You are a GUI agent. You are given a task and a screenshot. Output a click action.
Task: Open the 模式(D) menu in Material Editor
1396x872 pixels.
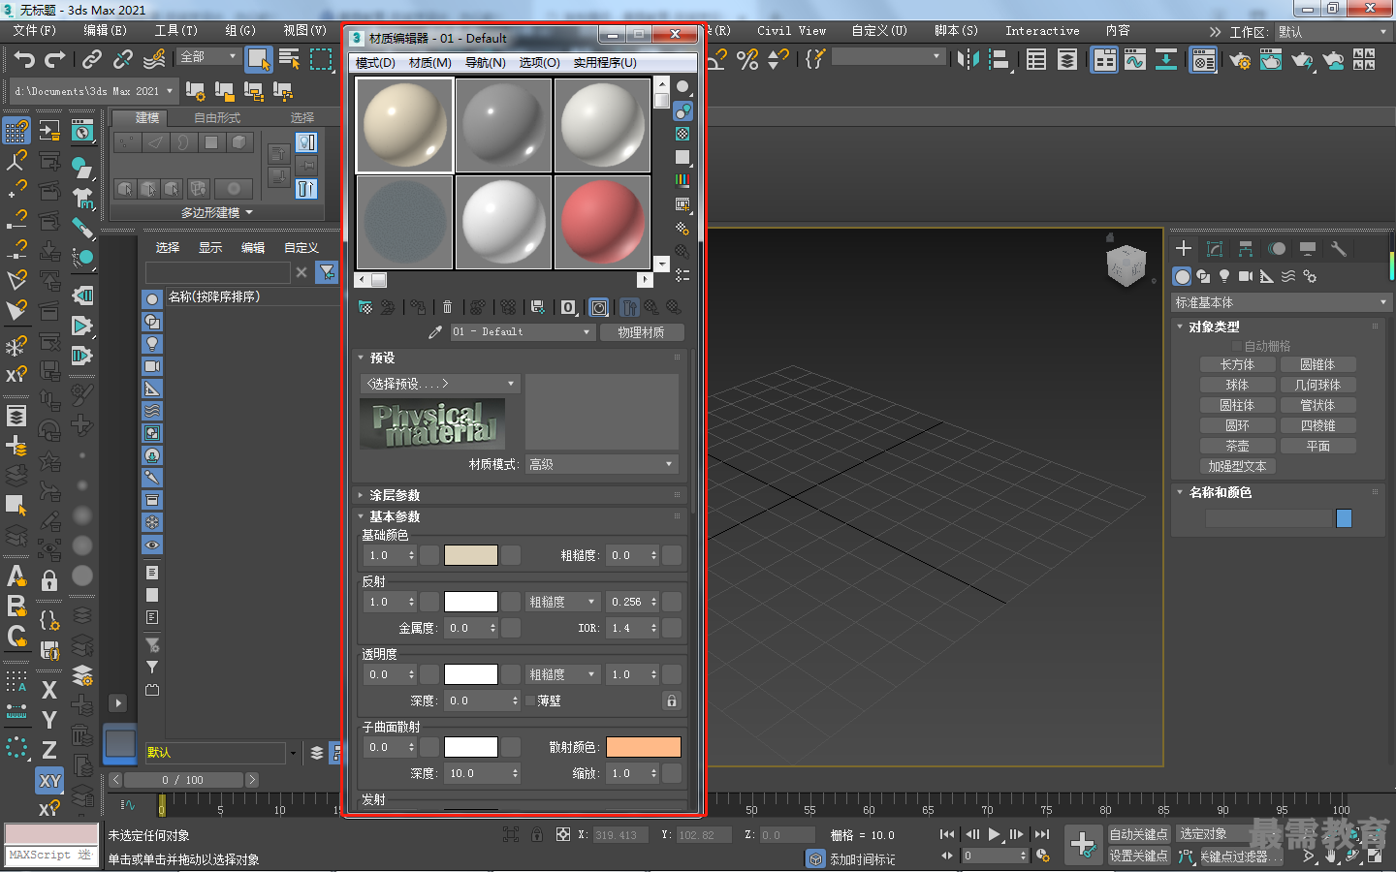375,63
